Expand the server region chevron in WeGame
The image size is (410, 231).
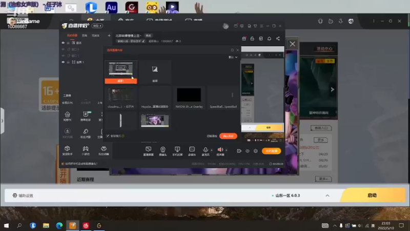point(327,196)
